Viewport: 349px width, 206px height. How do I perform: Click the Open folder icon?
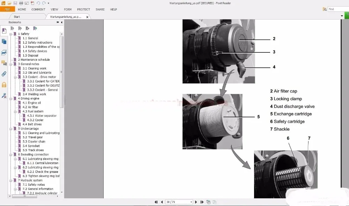(9, 3)
